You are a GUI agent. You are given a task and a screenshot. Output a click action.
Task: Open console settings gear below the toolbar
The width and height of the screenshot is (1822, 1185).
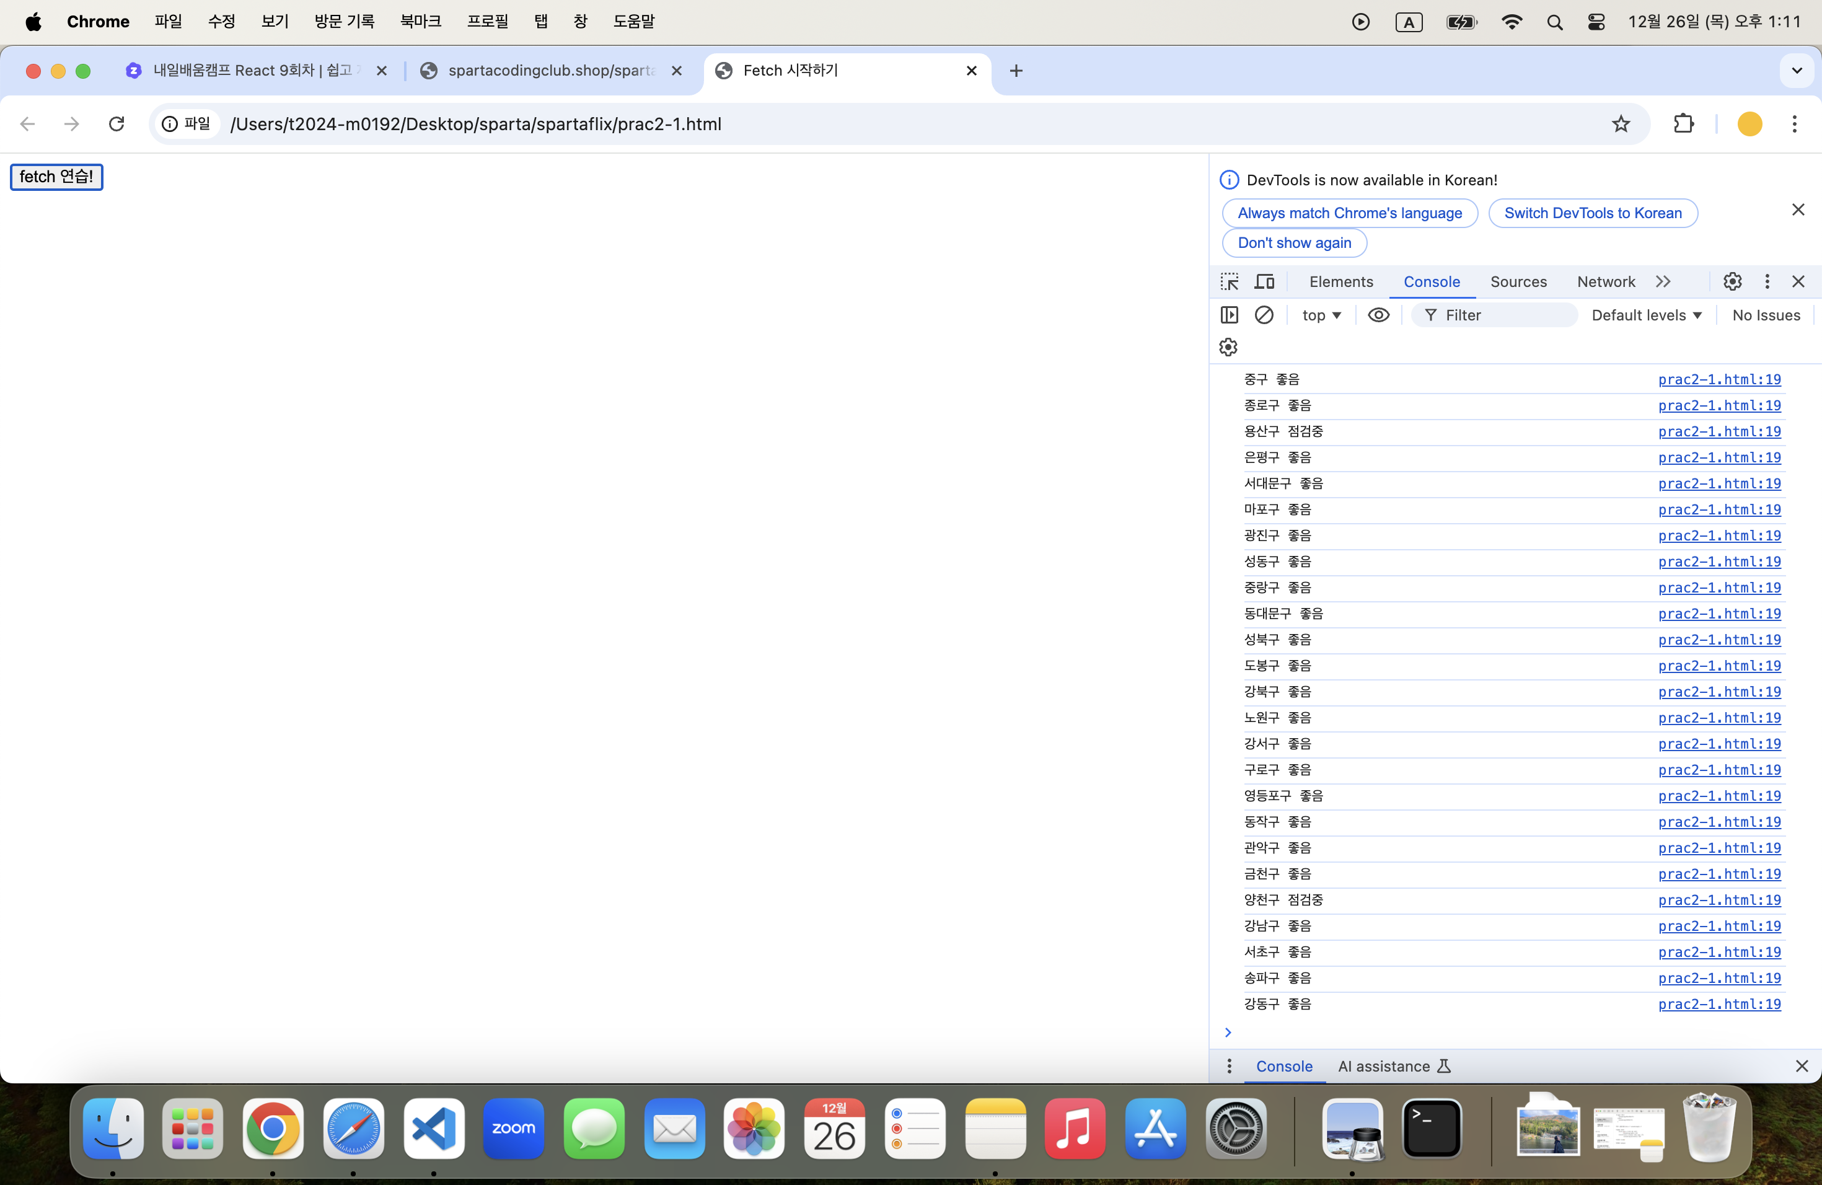(1228, 348)
